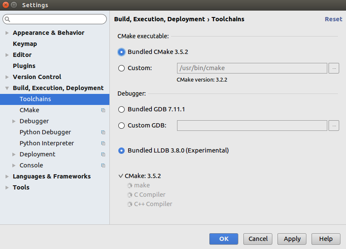The width and height of the screenshot is (346, 249).
Task: Collapse the CMake: 3.5.2 results tree
Action: tap(121, 176)
